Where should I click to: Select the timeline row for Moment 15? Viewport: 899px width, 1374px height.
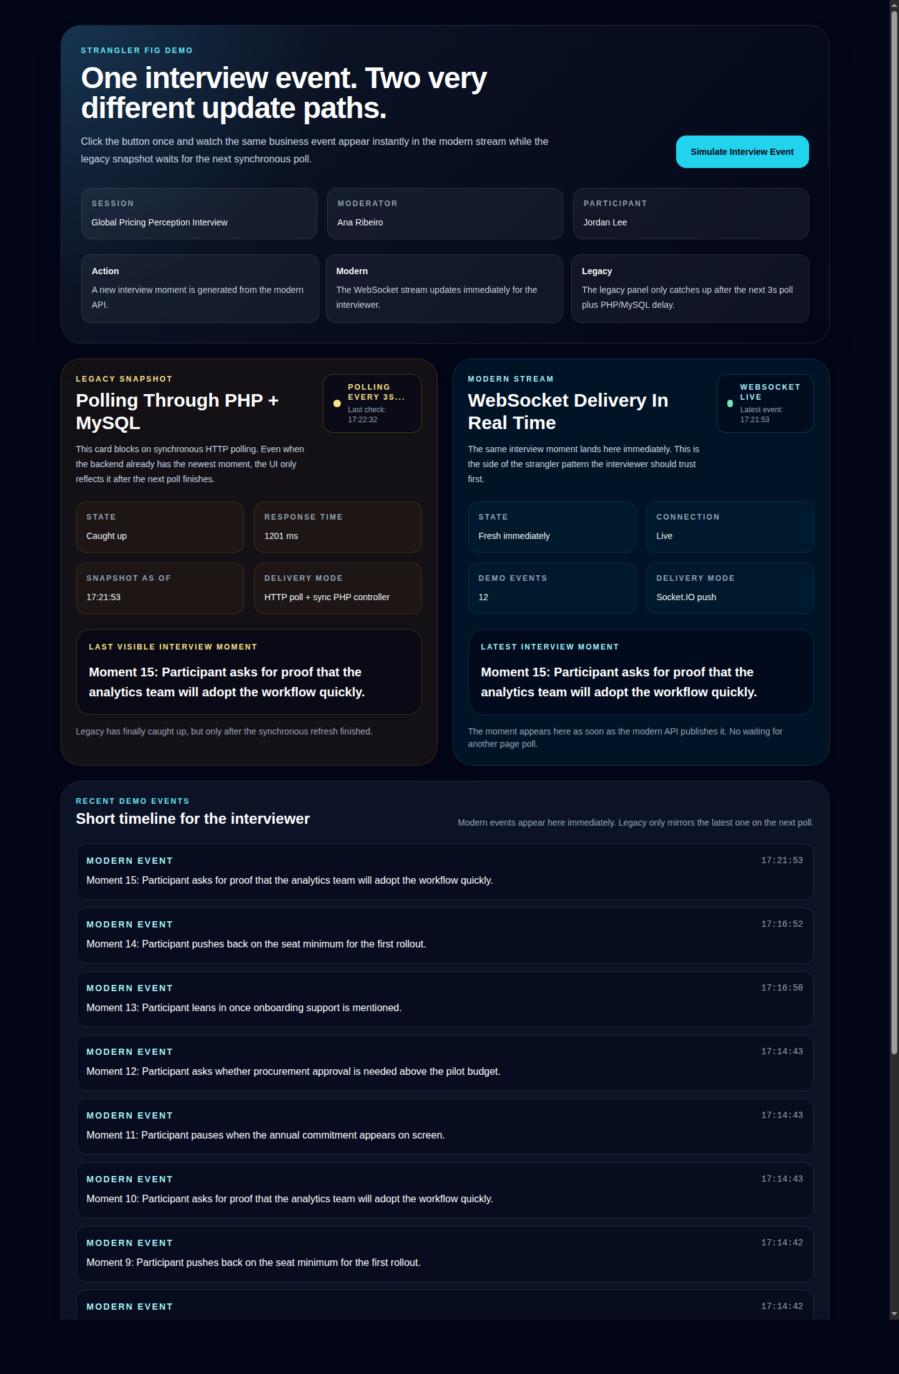(445, 872)
